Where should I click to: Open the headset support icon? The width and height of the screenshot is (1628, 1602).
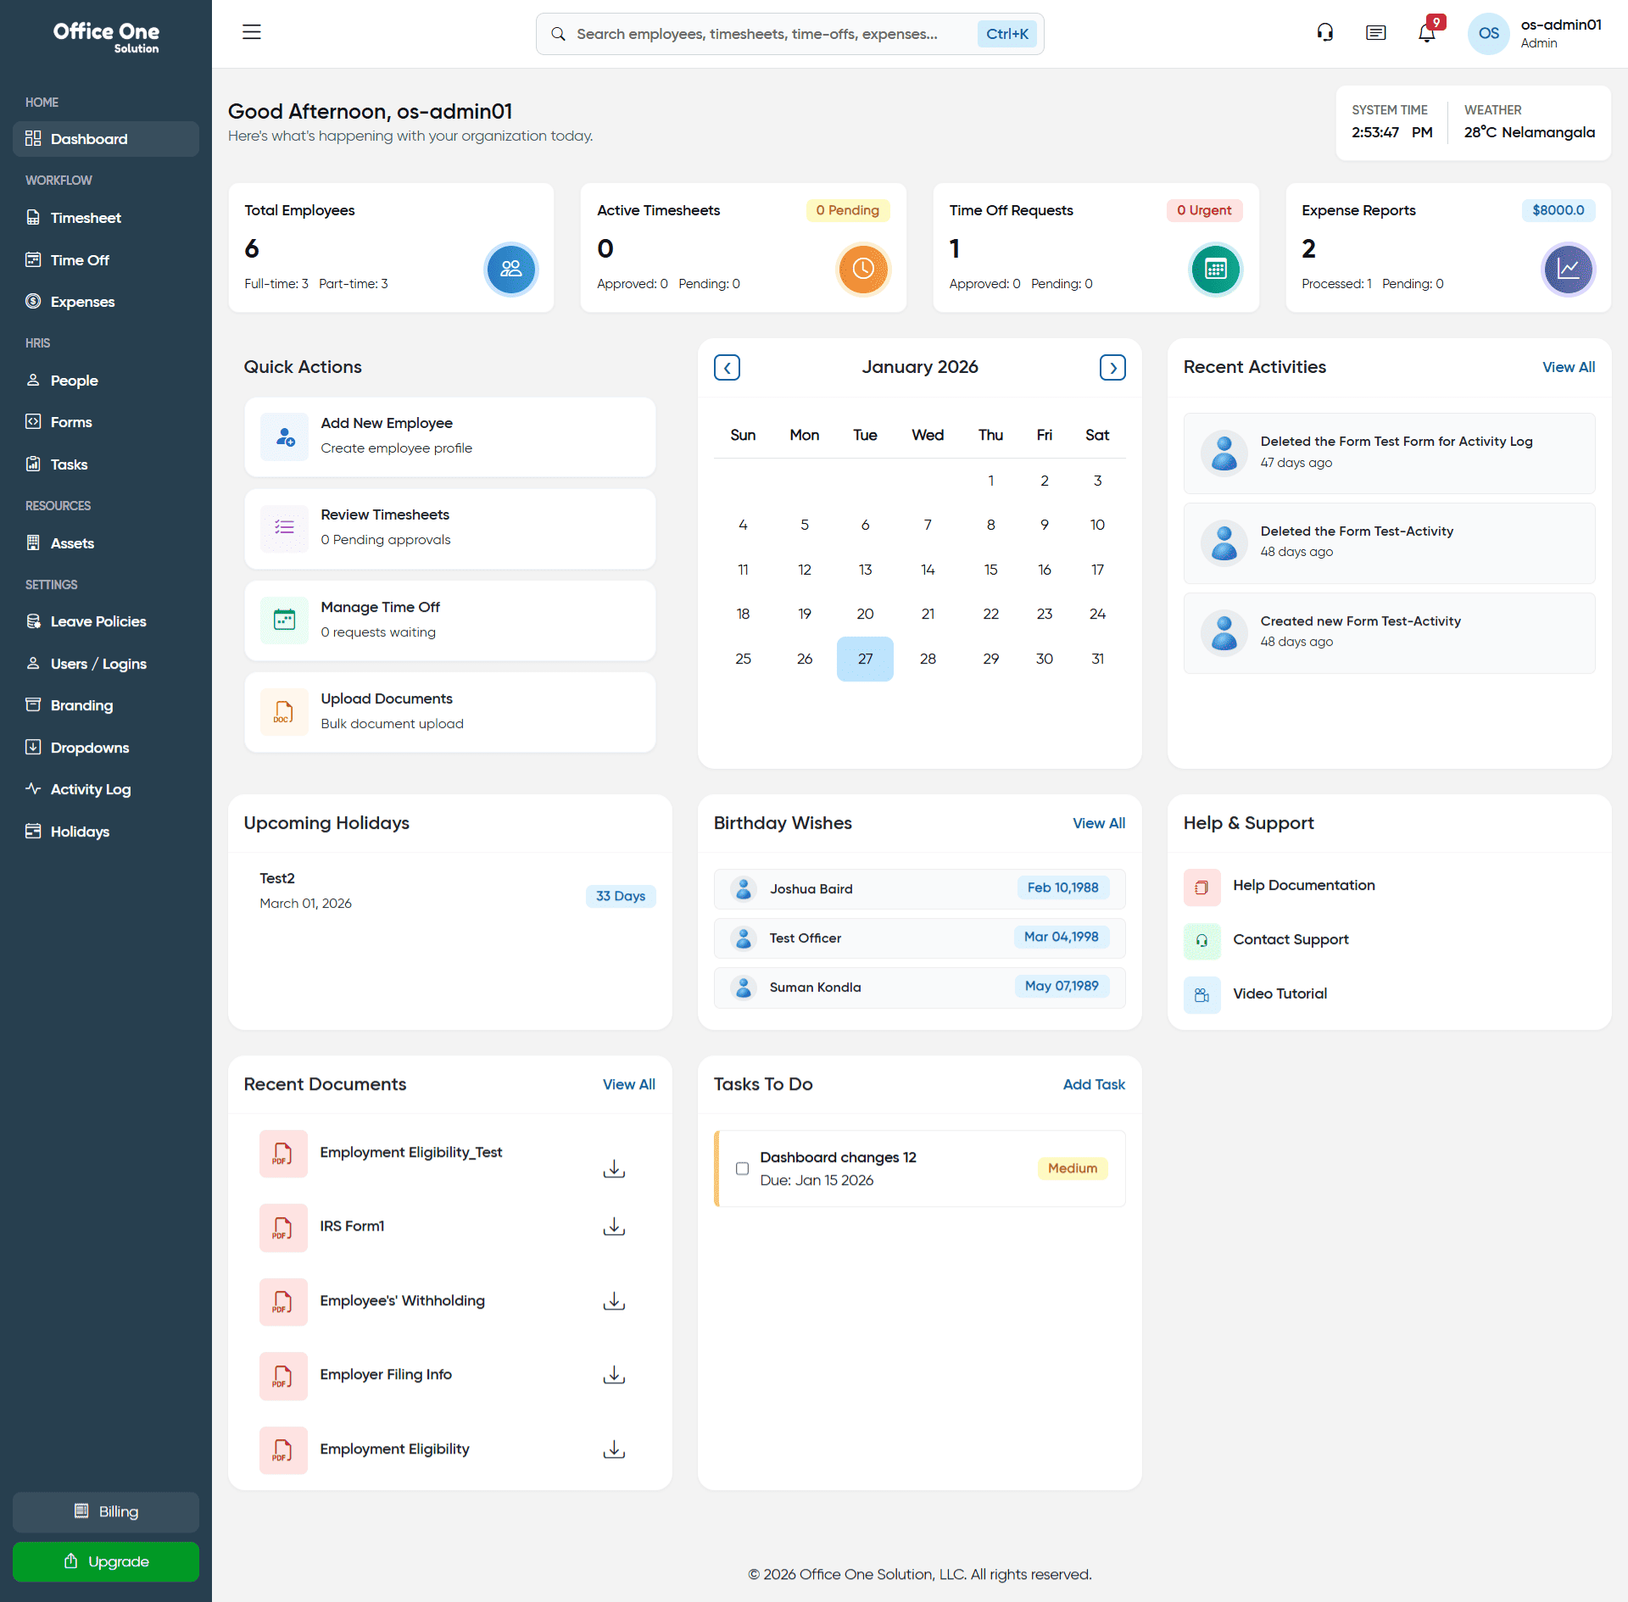1324,33
